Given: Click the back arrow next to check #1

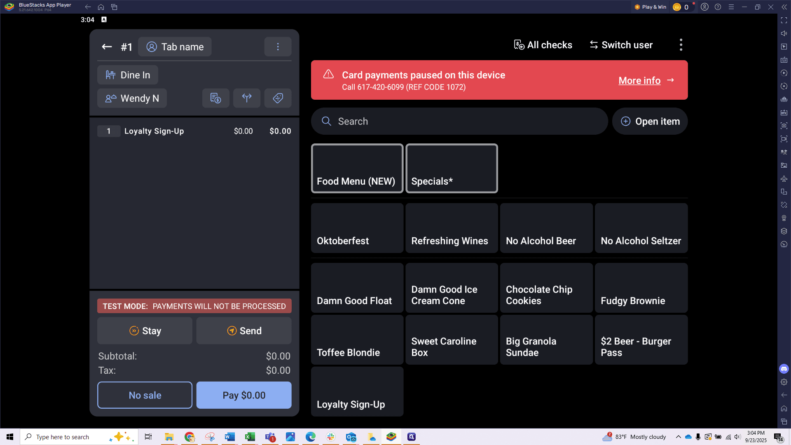Looking at the screenshot, I should tap(107, 47).
